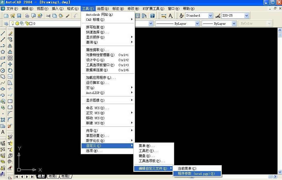Click the Help question mark icon
The height and width of the screenshot is (180, 282).
point(152,16)
